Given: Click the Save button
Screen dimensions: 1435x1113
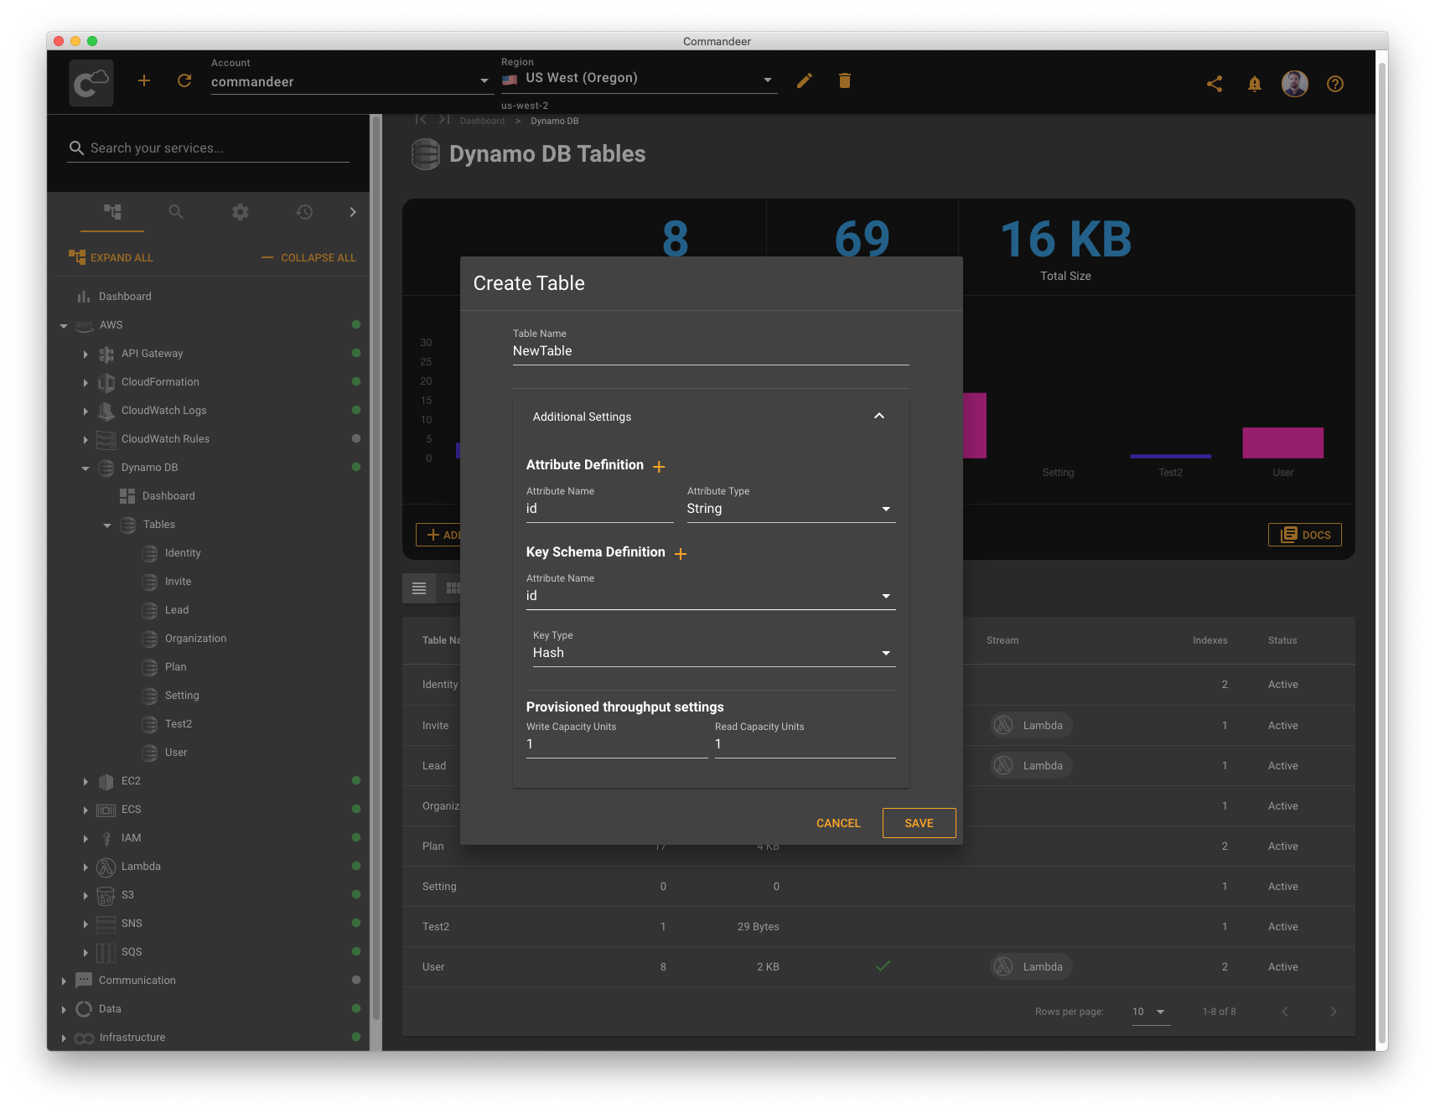Looking at the screenshot, I should pos(919,823).
